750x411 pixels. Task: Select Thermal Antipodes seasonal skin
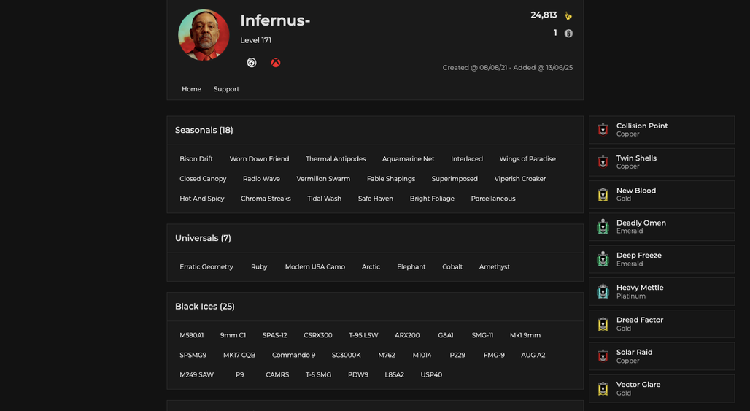[x=336, y=159]
